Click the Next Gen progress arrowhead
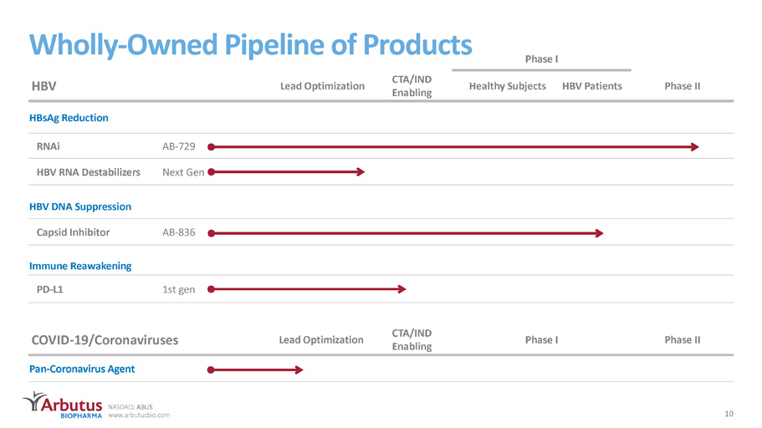The width and height of the screenshot is (762, 428). (361, 171)
